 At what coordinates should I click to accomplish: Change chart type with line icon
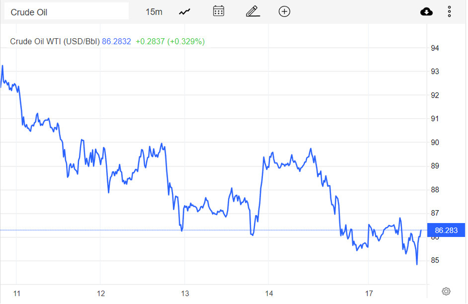184,12
